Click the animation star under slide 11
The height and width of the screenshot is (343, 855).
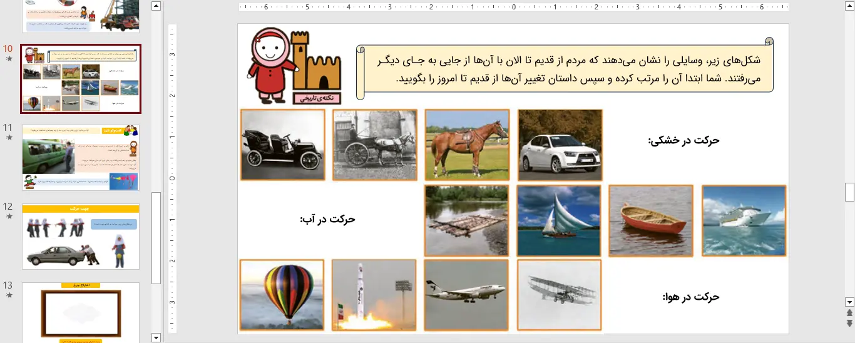9,138
